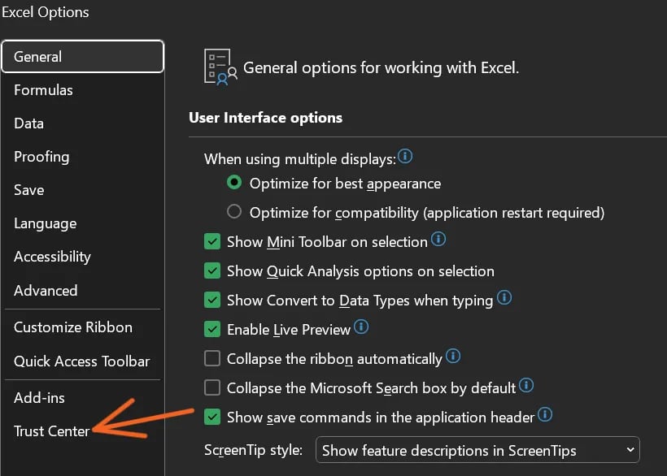Go to Quick Access Toolbar settings
Screen dimensions: 667x476
81,361
